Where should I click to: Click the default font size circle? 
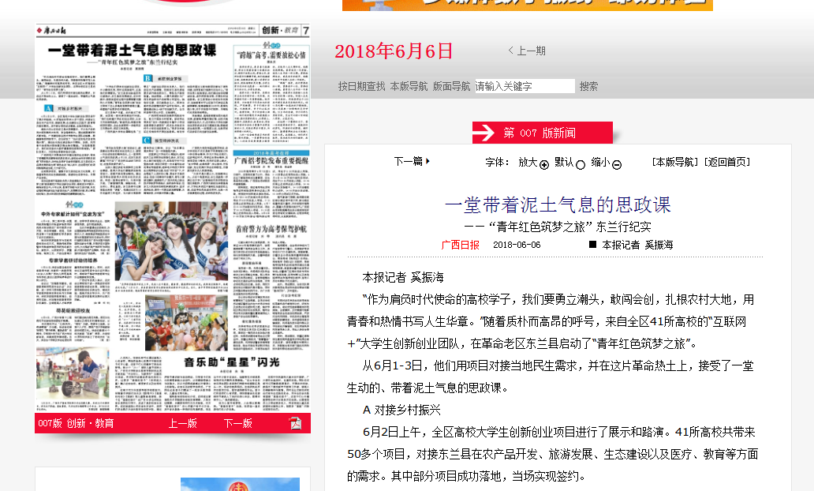pos(581,164)
